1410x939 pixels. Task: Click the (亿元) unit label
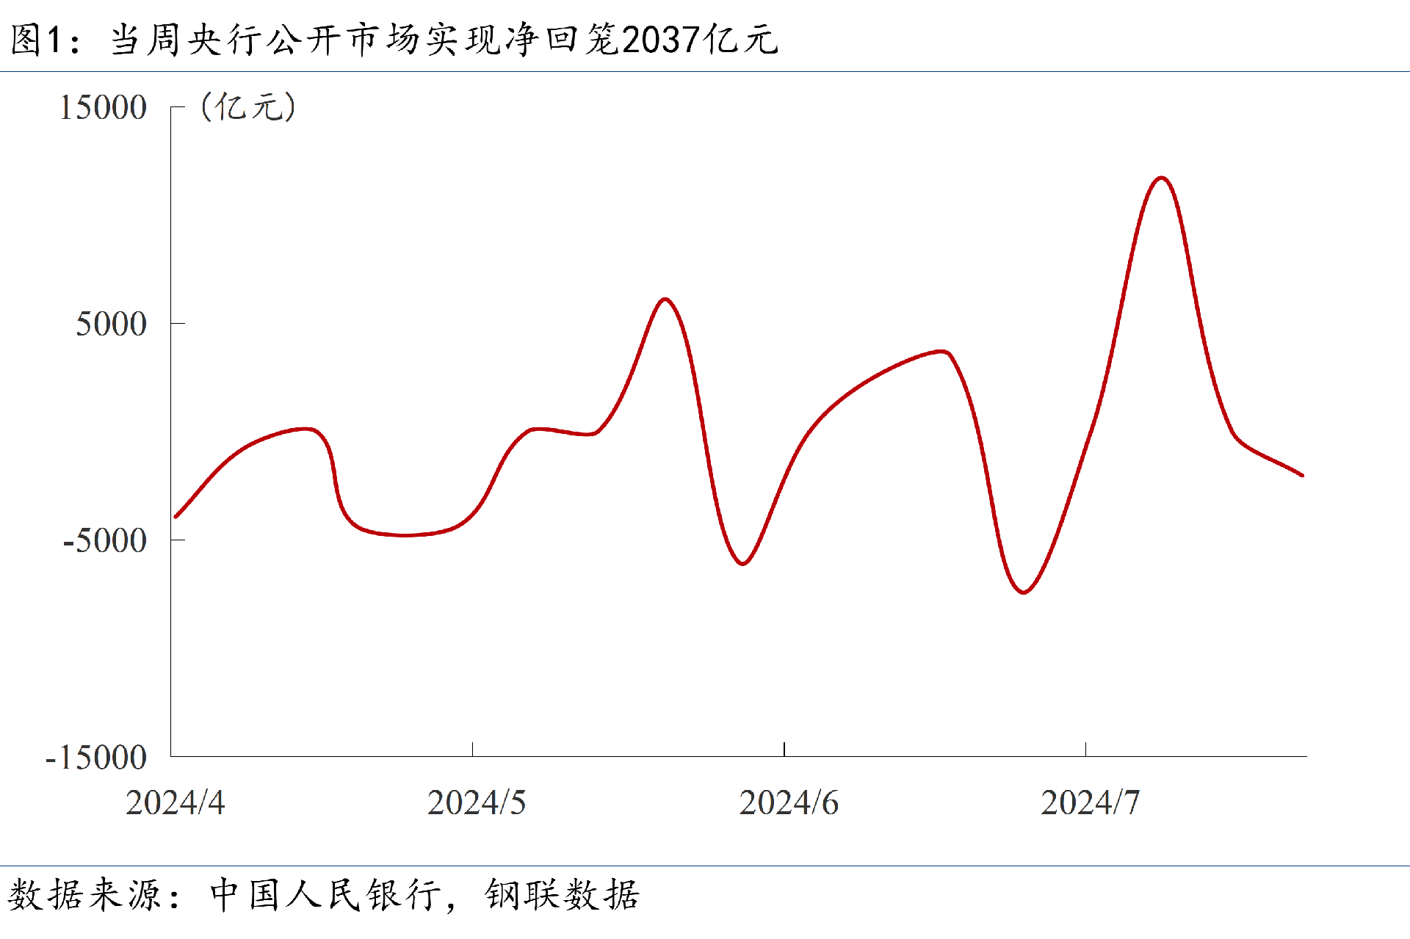tap(248, 107)
